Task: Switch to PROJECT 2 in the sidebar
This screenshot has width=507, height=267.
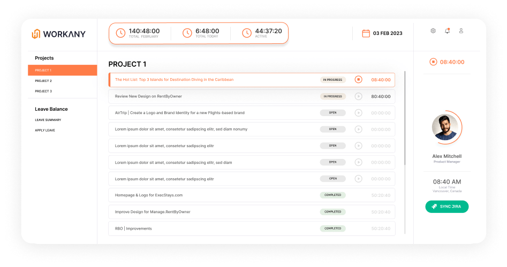Action: pos(43,81)
